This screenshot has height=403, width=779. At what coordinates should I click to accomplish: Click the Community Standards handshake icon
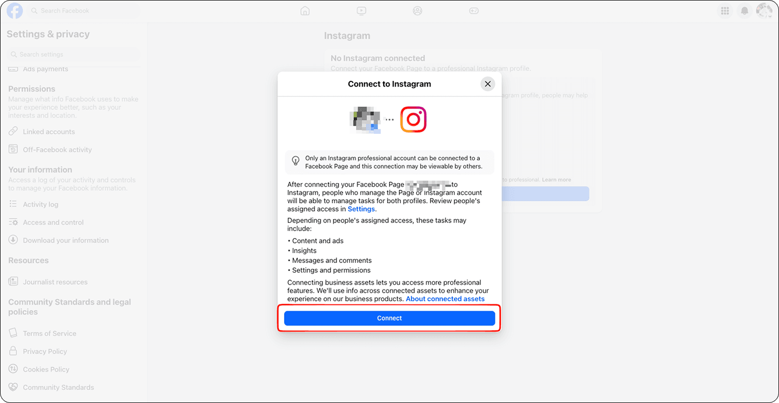(x=13, y=387)
